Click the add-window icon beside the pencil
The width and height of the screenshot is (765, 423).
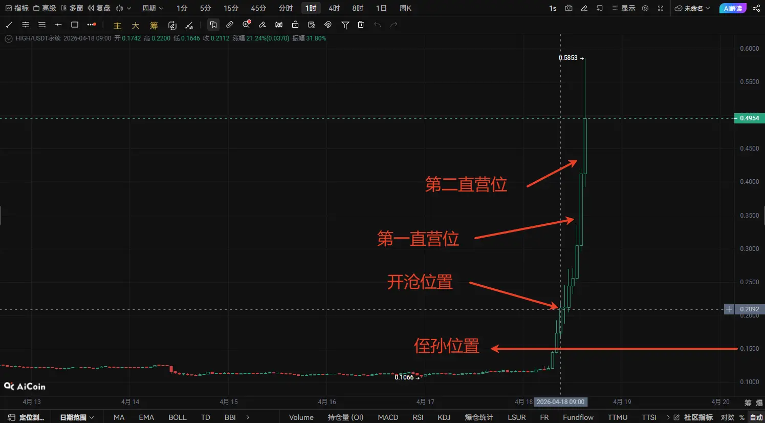click(x=600, y=8)
